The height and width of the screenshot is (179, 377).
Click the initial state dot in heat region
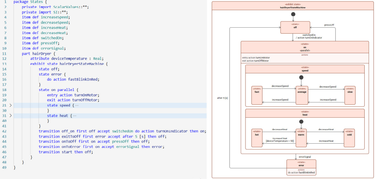[301, 121]
